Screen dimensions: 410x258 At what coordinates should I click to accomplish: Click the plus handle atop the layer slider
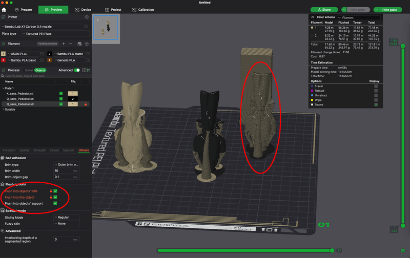click(x=403, y=46)
